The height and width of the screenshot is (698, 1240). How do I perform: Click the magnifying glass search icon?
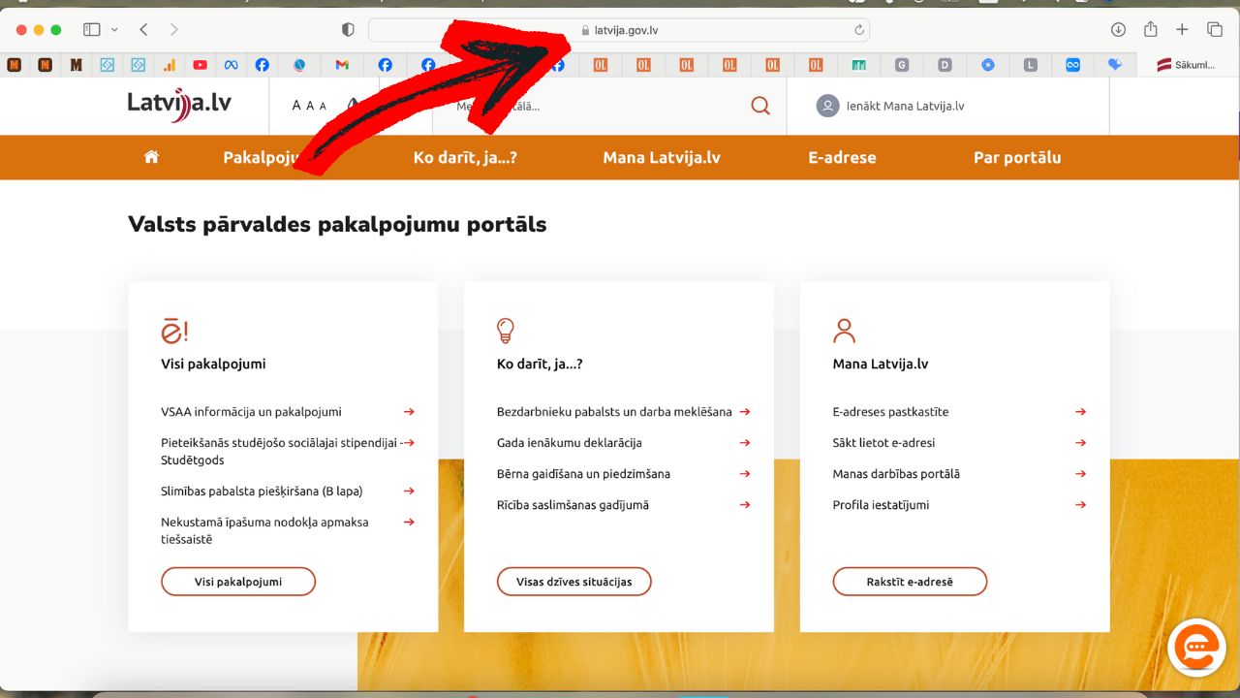(x=760, y=107)
